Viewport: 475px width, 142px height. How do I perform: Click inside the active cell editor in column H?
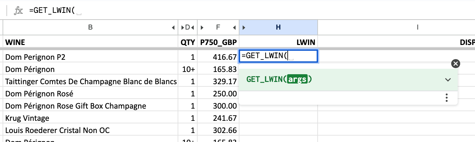[x=278, y=56]
